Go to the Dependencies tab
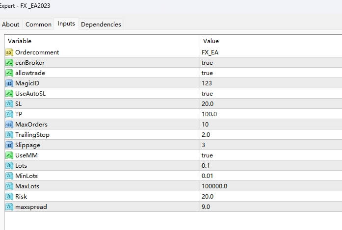Viewport: 342px width, 230px height. [x=101, y=24]
